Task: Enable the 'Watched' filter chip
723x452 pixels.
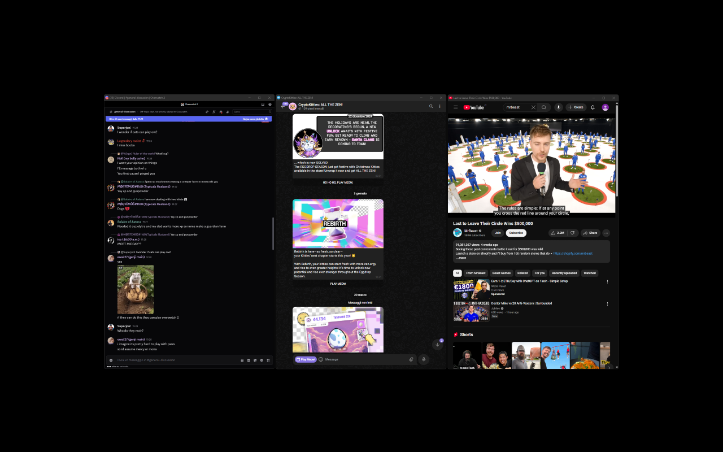Action: pyautogui.click(x=590, y=273)
